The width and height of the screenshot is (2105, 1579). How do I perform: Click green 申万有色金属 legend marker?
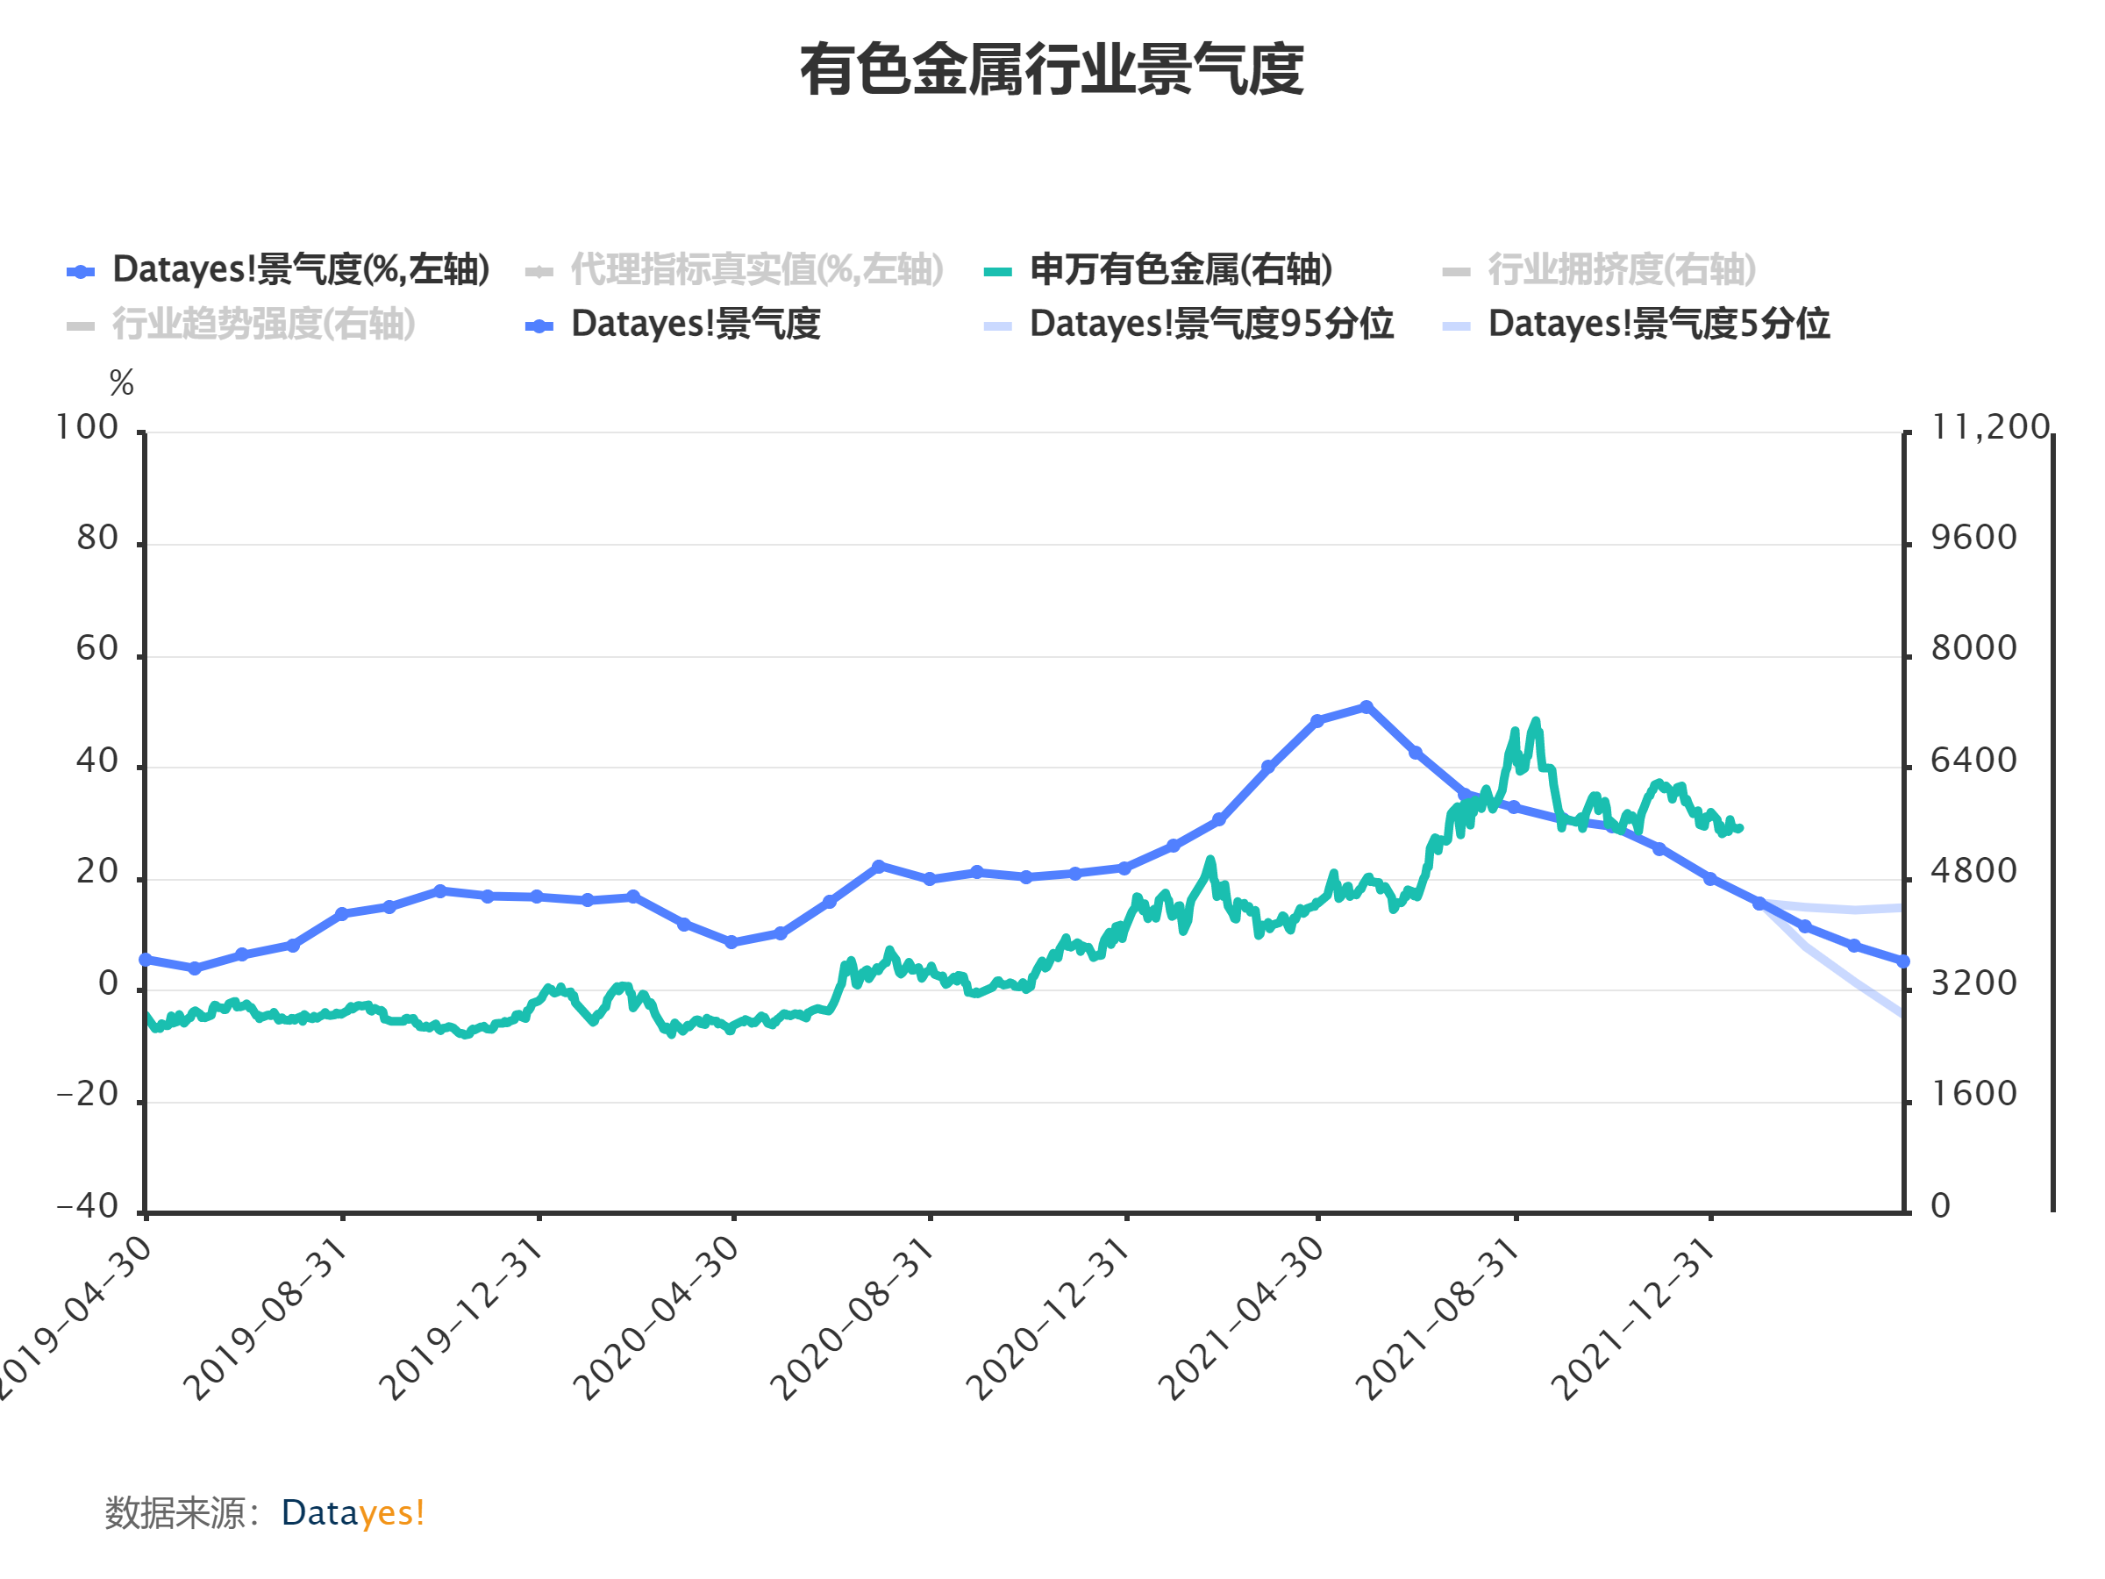(x=997, y=272)
